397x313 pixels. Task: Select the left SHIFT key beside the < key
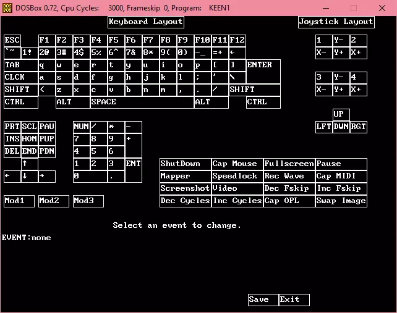coord(21,90)
